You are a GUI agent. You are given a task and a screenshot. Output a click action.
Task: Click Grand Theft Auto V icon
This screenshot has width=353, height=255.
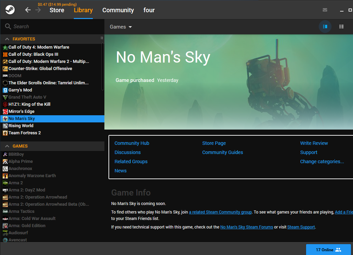coord(5,97)
